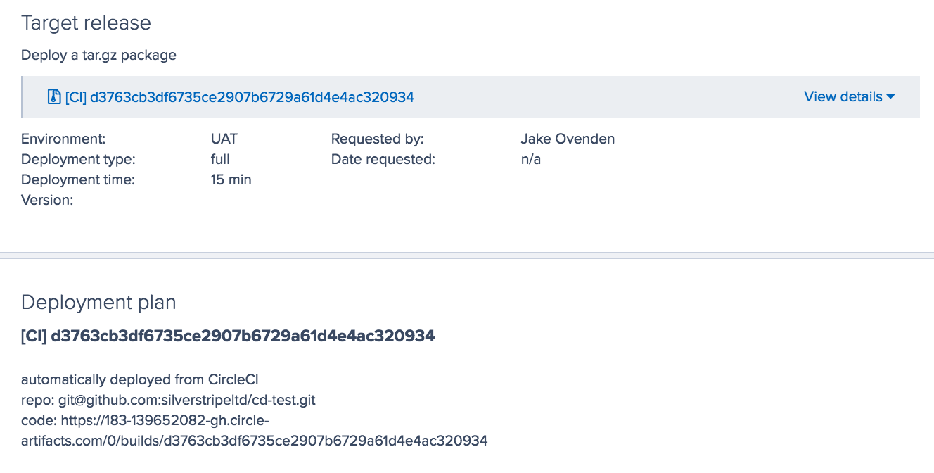Click the bold [CI] commit hash title

tap(228, 336)
